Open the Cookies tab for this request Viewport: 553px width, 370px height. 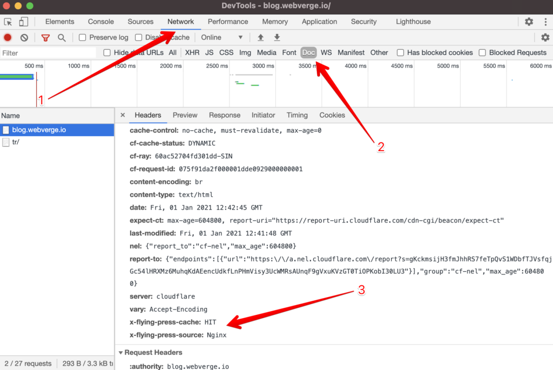coord(332,115)
